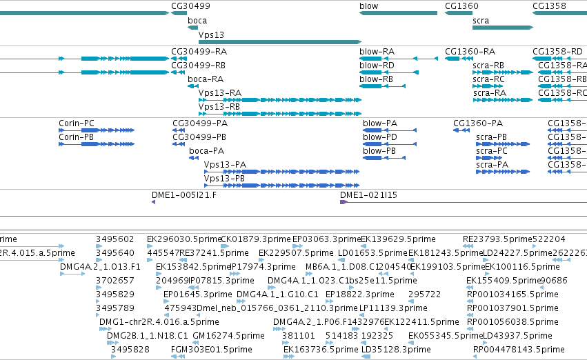Select the boca gene label
Viewport: 587px width, 360px height.
(x=197, y=21)
